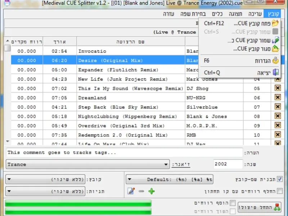
Task: Select This Is My Sound track
Action: (x=131, y=88)
